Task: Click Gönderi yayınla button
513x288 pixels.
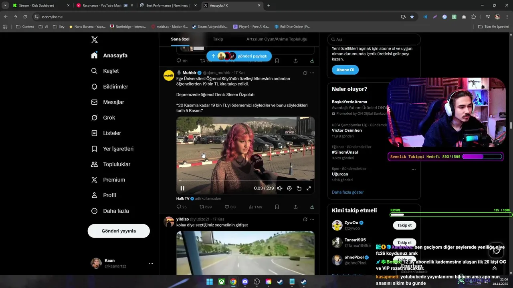Action: [119, 231]
